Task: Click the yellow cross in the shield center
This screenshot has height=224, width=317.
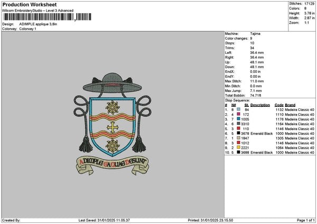Action: tap(113, 127)
